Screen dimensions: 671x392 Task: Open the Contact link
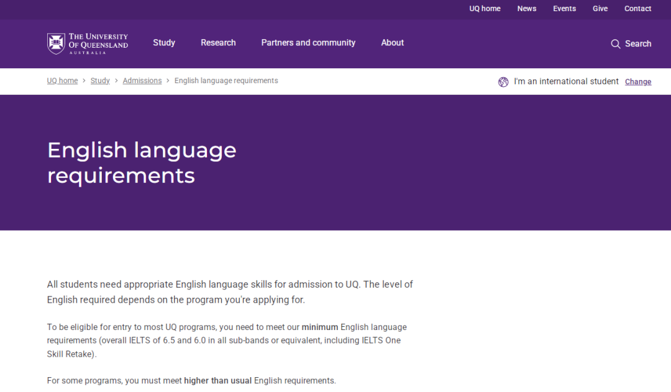pos(637,9)
